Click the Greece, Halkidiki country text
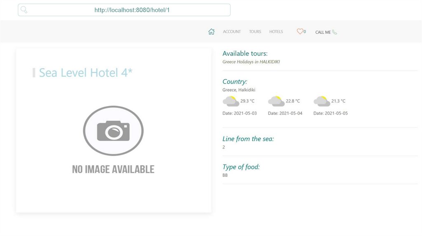 [239, 90]
